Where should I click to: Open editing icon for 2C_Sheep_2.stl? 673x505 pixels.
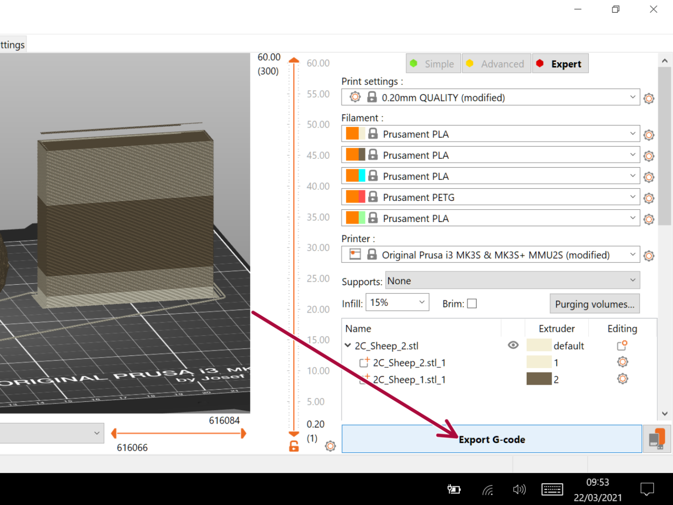pyautogui.click(x=622, y=346)
